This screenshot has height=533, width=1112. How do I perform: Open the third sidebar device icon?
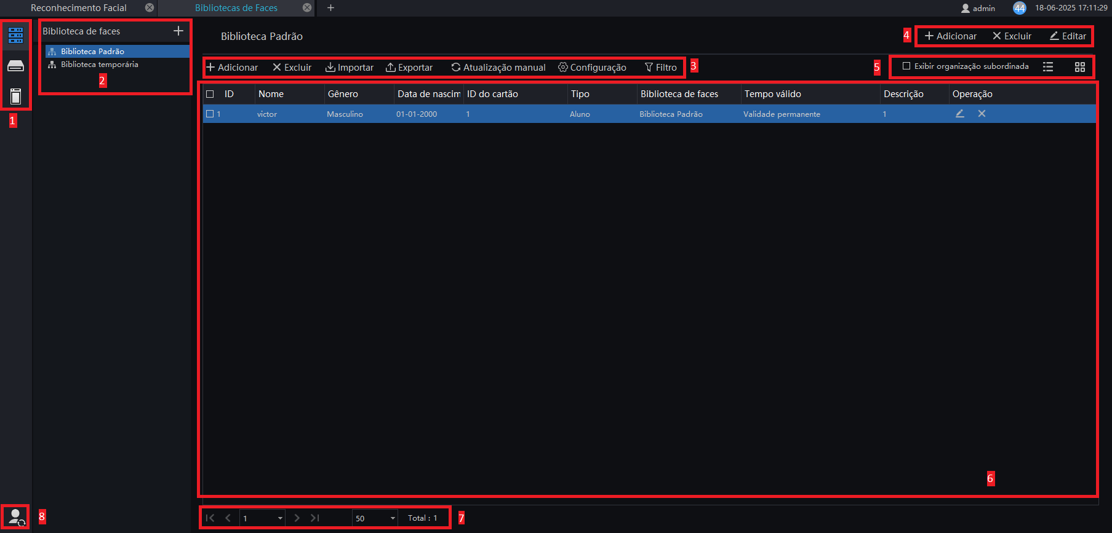[x=15, y=96]
